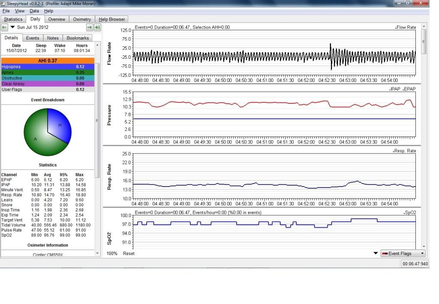Viewport: 439px width, 304px height.
Task: Select the Details sub-tab
Action: coord(11,38)
